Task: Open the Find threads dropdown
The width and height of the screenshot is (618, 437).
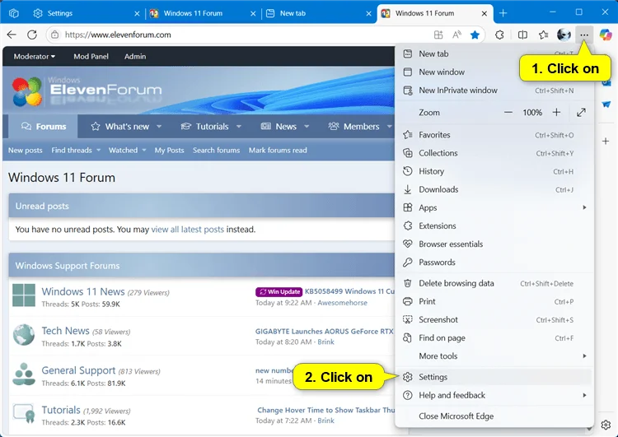Action: pyautogui.click(x=76, y=151)
